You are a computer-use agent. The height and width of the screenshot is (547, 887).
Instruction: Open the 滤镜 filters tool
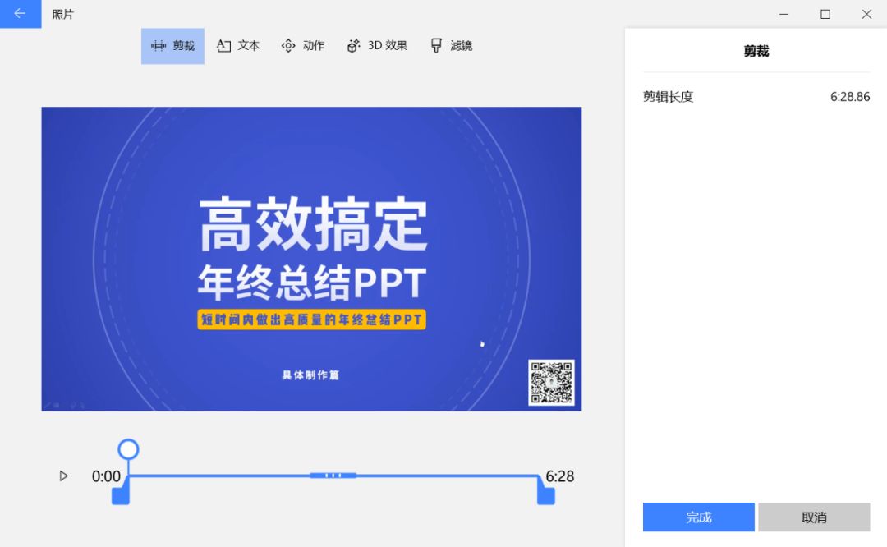(452, 46)
